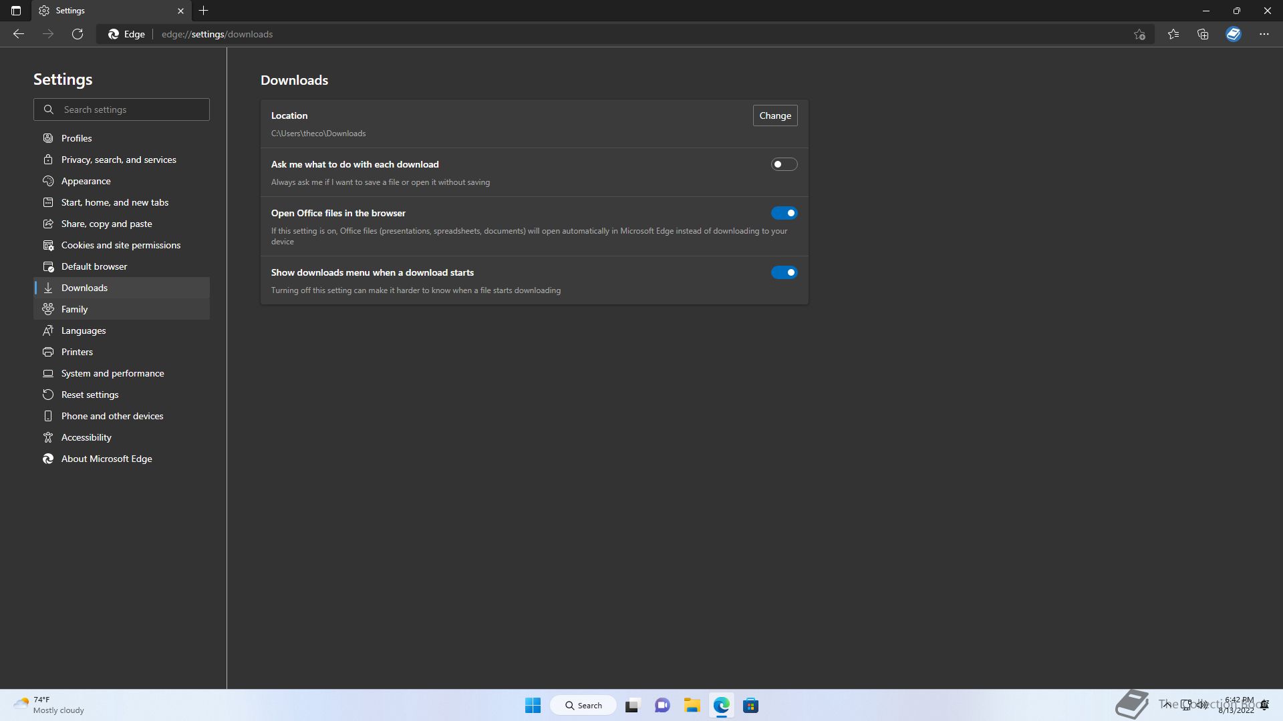Click the Profiles sidebar icon

tap(48, 138)
